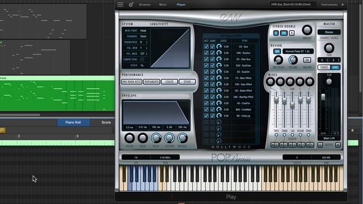This screenshot has height=204, width=363.
Task: Click the Master Tune knob
Action: [x=329, y=48]
